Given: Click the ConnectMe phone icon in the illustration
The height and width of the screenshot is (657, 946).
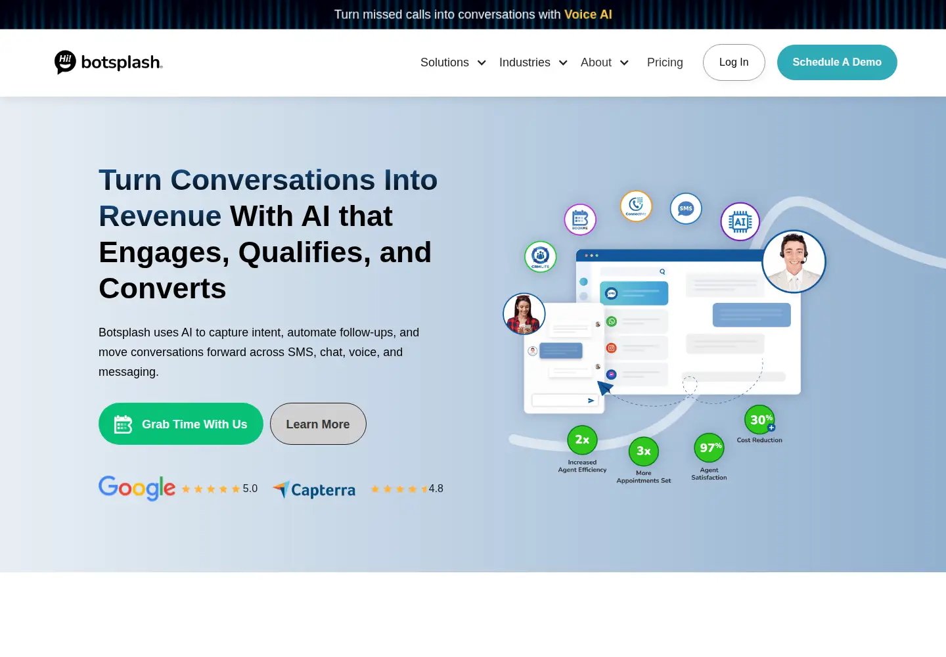Looking at the screenshot, I should (x=636, y=206).
